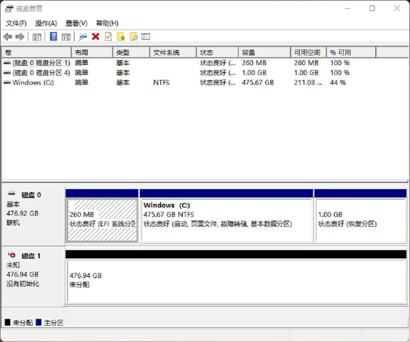Click the Forward arrow toolbar icon
This screenshot has height=342, width=410.
point(20,37)
